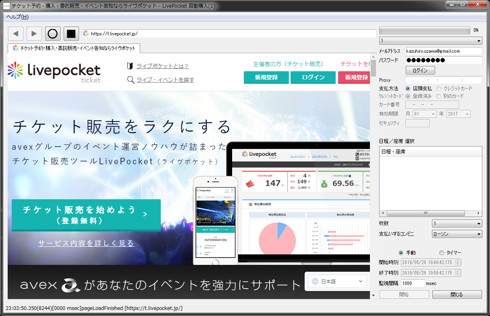This screenshot has width=490, height=316.
Task: Click the ログイン button under the password field
Action: [x=420, y=70]
